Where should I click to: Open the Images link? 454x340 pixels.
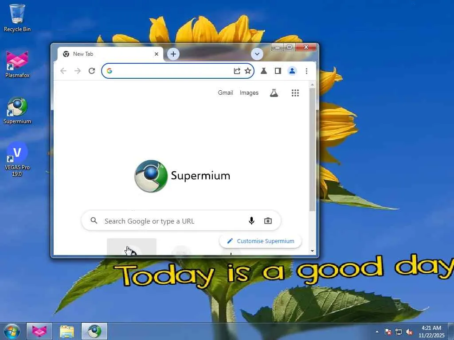click(x=249, y=93)
